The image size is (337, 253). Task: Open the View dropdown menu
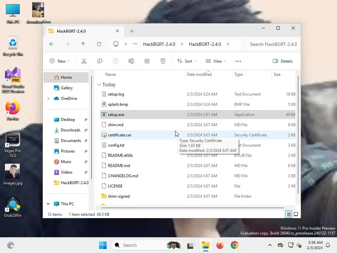(216, 61)
